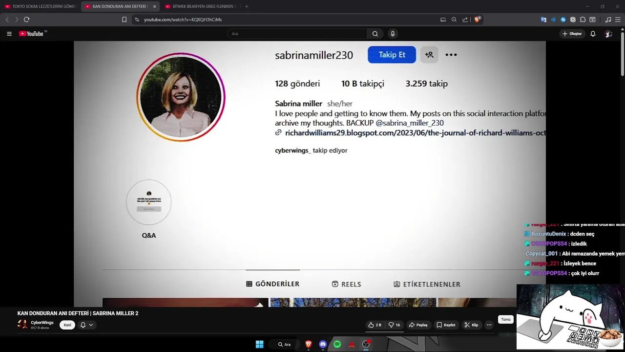Switch to TOKYO SOKAK LEZZETLERİNİ tab
The width and height of the screenshot is (625, 352).
[40, 6]
